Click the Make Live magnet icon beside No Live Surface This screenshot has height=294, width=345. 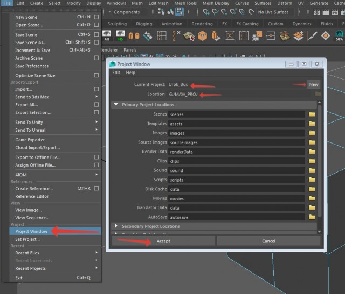tap(251, 12)
